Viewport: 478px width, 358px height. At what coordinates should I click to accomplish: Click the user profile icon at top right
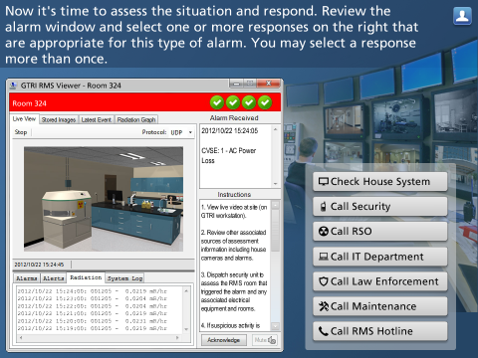(x=462, y=16)
